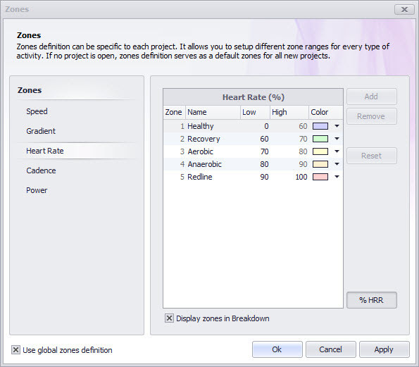Screen dimensions: 419x367
Task: Click the Healthy zone purple color swatch
Action: (320, 126)
